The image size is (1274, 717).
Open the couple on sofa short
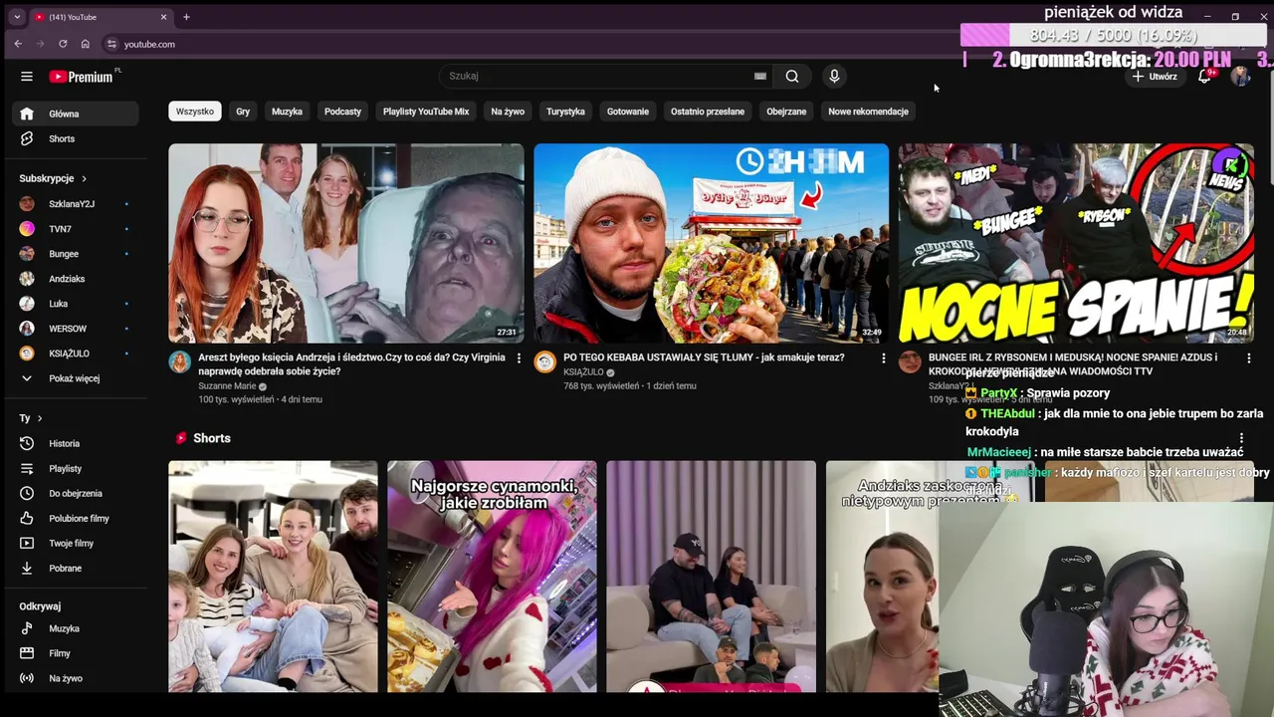coord(711,577)
